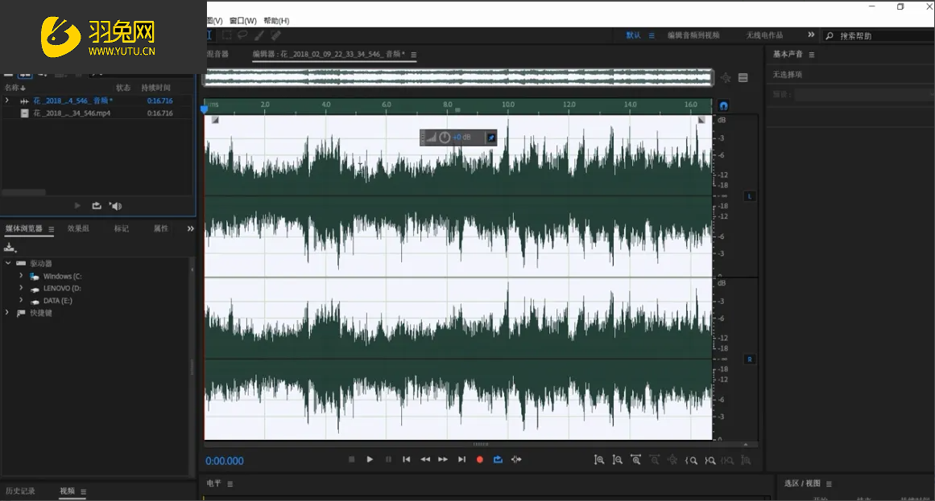Zoom in amplitude with the first zoom icon
The height and width of the screenshot is (501, 935).
click(x=599, y=460)
